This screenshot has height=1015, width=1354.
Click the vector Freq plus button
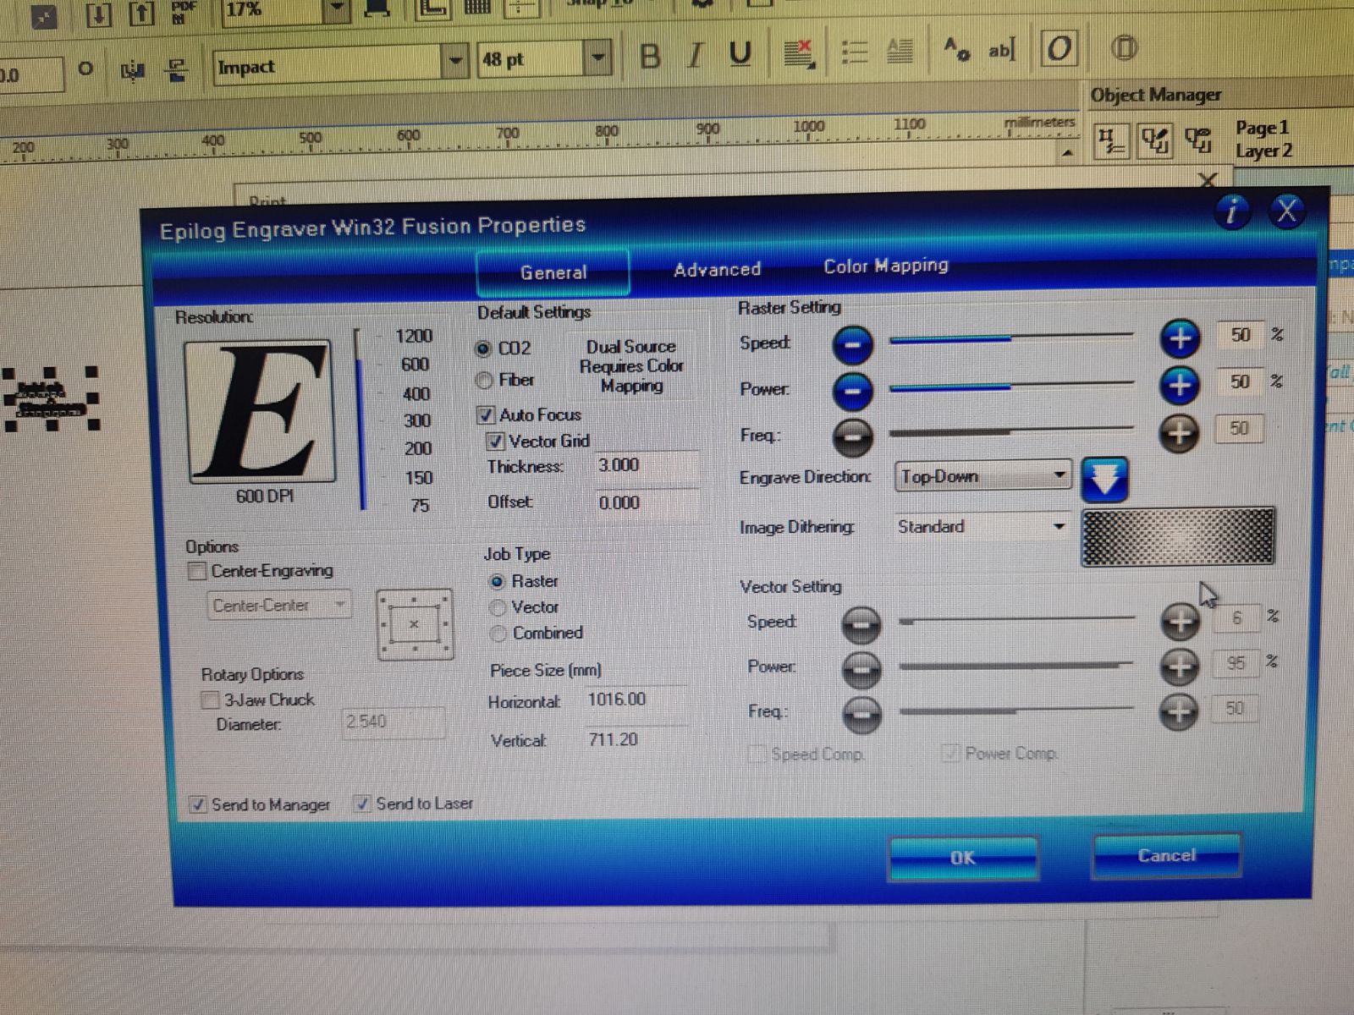pos(1180,710)
